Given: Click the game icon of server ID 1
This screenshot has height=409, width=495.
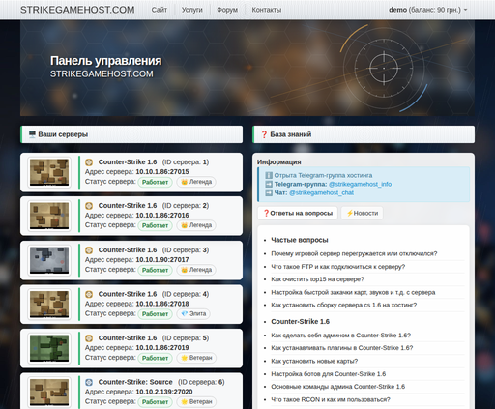Looking at the screenshot, I should coord(89,162).
